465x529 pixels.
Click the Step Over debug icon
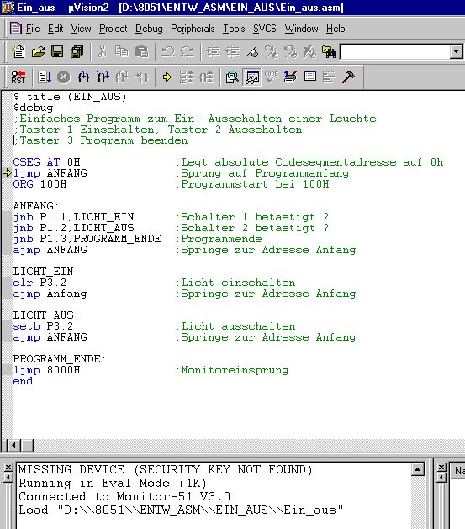point(103,77)
